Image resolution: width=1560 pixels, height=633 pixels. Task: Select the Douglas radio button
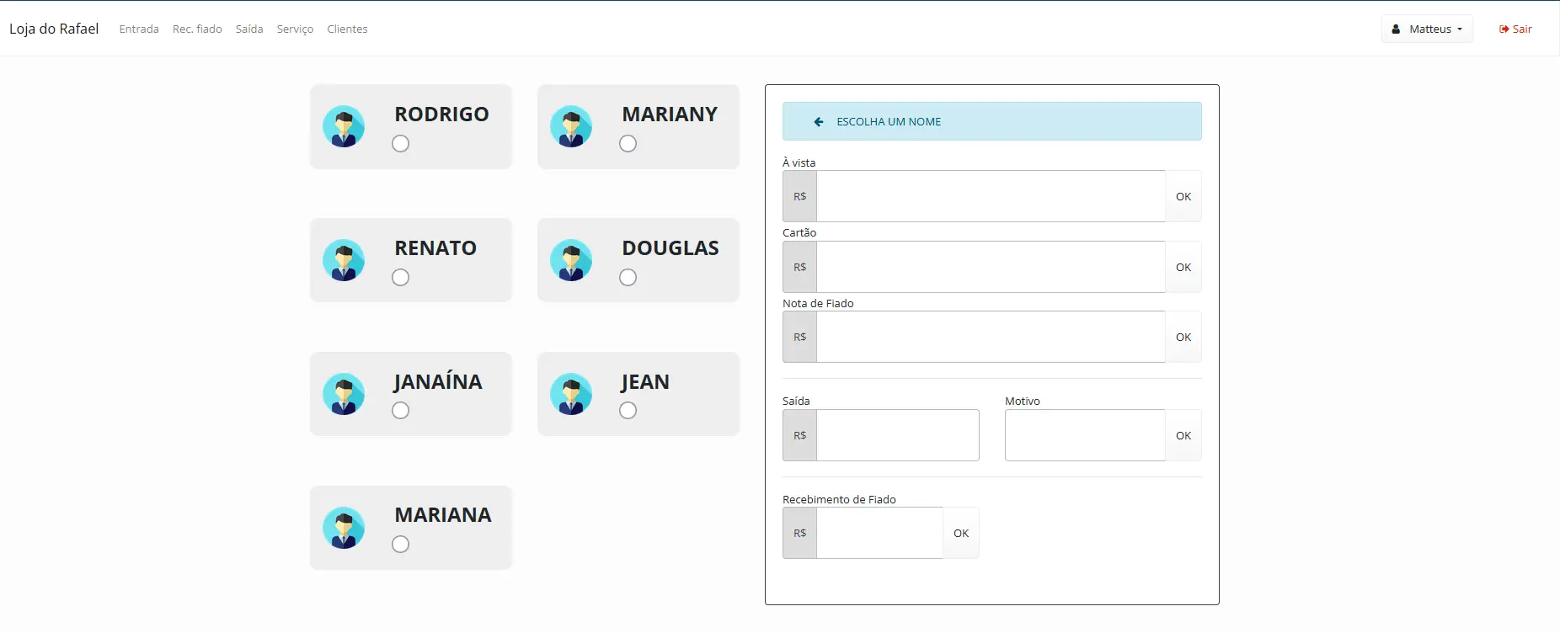[628, 278]
